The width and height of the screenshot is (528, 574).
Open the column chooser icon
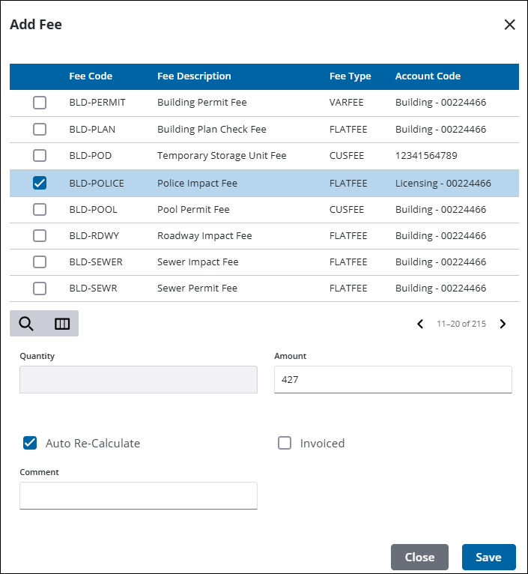coord(62,324)
